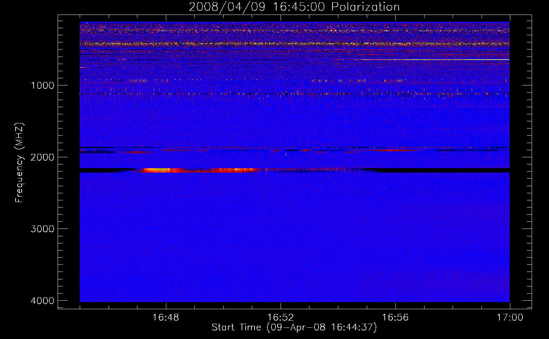This screenshot has height=339, width=549.
Task: Click the 'Frequency (MHZ)' axis label
Action: pos(19,162)
